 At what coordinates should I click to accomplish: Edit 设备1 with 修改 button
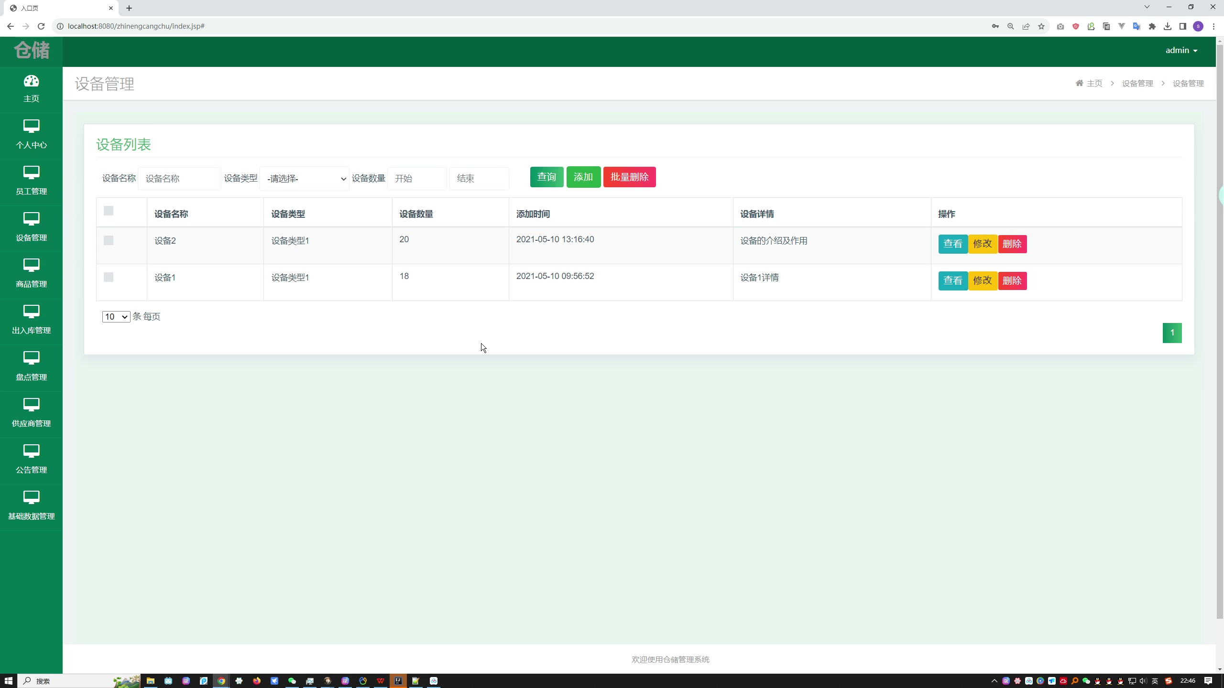pyautogui.click(x=983, y=280)
